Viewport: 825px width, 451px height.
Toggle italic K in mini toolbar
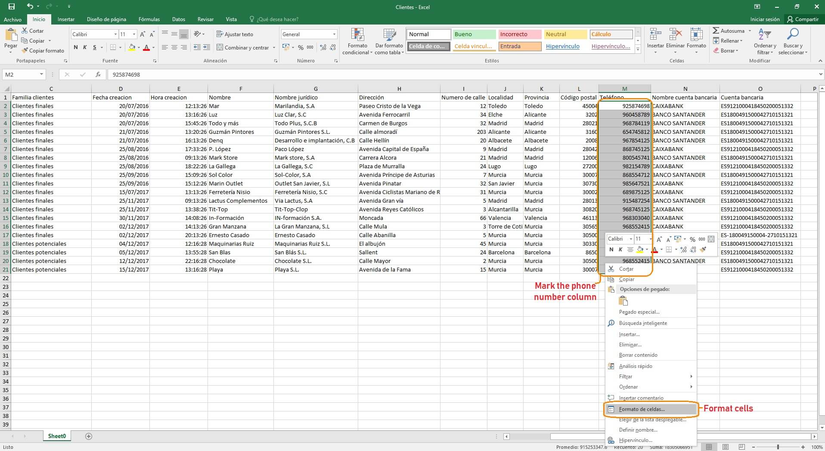click(620, 250)
